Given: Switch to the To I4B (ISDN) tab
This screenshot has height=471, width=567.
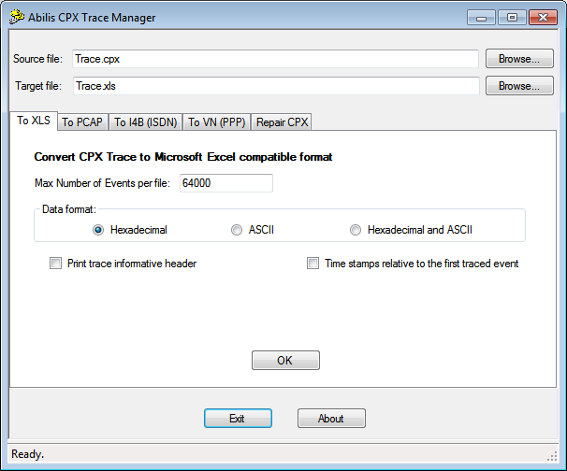Looking at the screenshot, I should tap(145, 122).
